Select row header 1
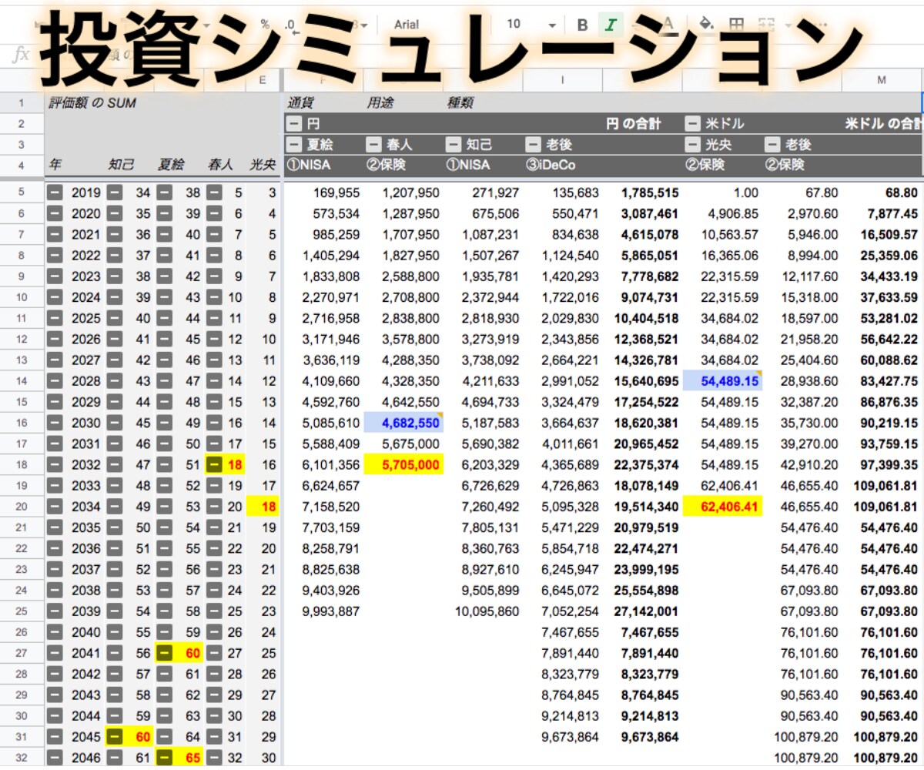The height and width of the screenshot is (770, 924). (x=22, y=102)
